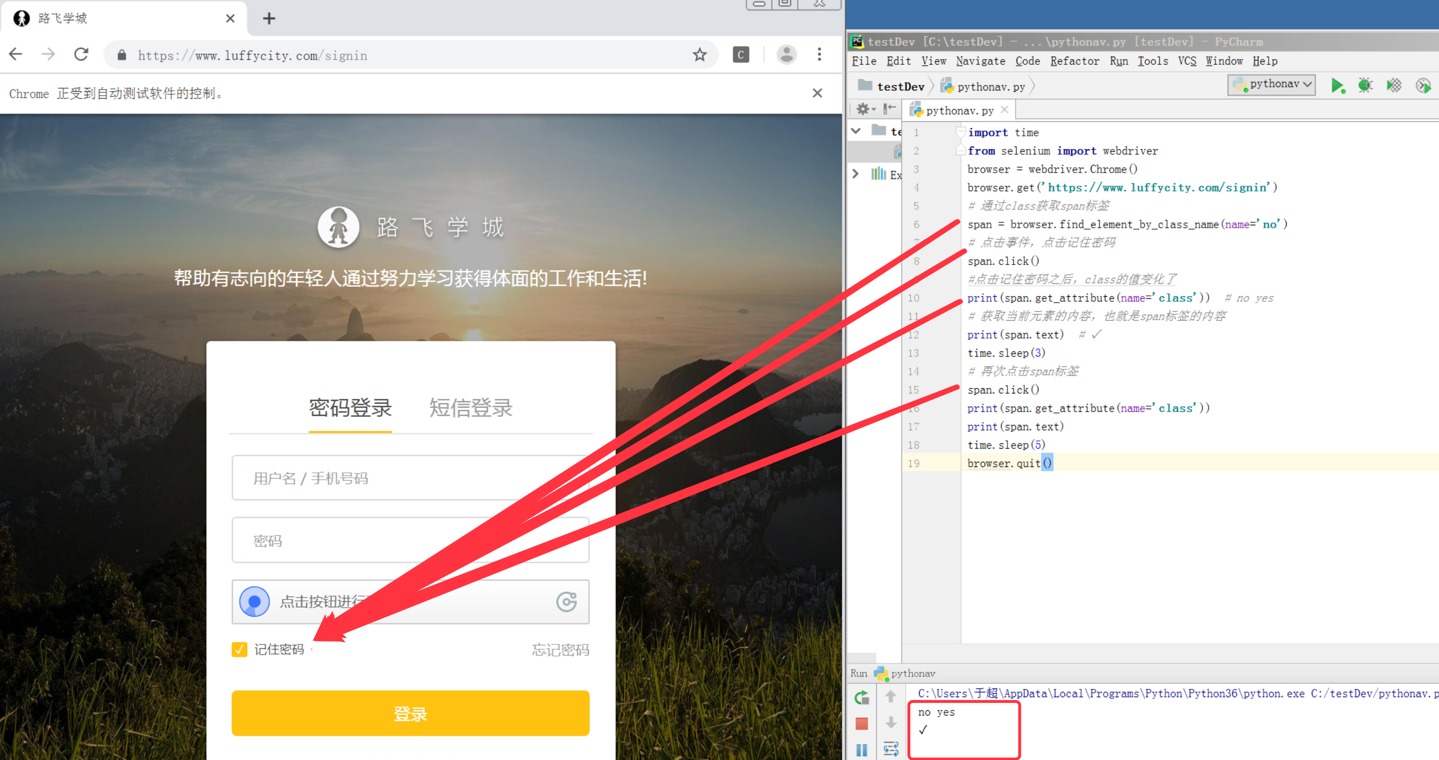This screenshot has width=1439, height=760.
Task: Toggle code fold marker at import time line
Action: [960, 132]
